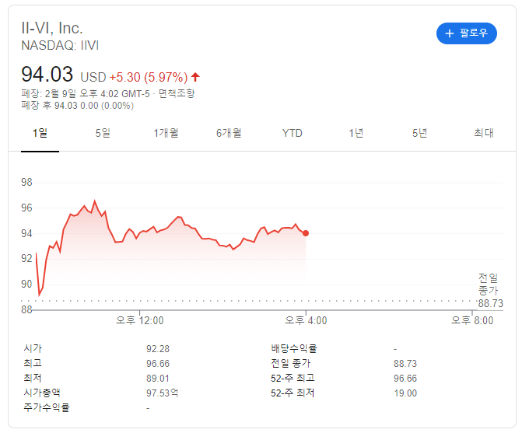Click the red up-arrow price indicator

[195, 77]
